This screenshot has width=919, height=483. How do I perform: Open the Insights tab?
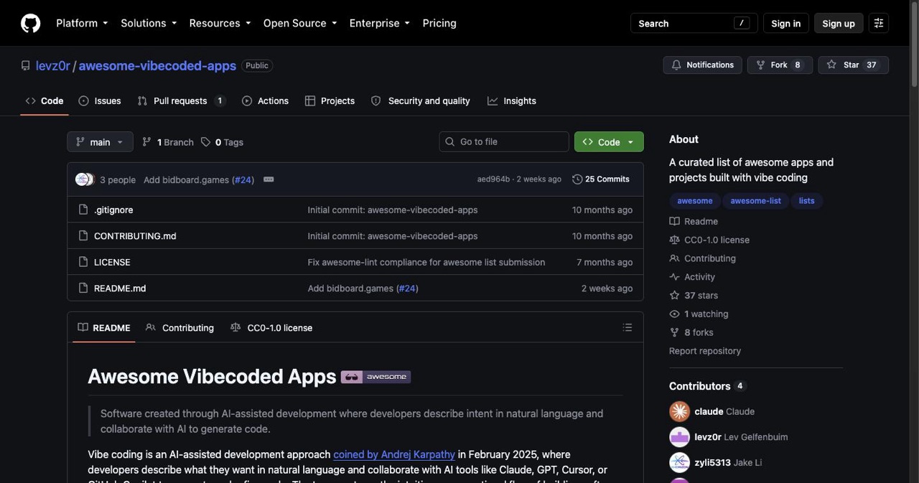tap(512, 101)
